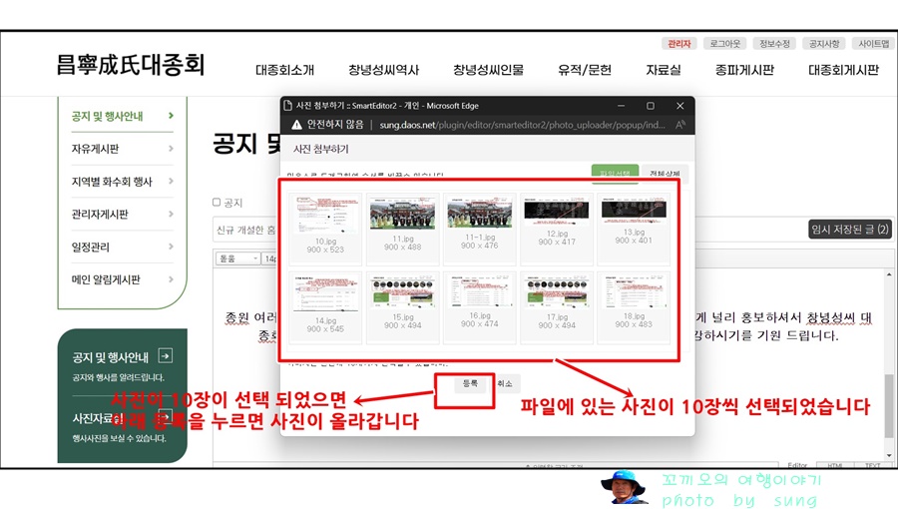Select the 11-1.jpg thumbnail
This screenshot has width=898, height=509.
pos(480,229)
